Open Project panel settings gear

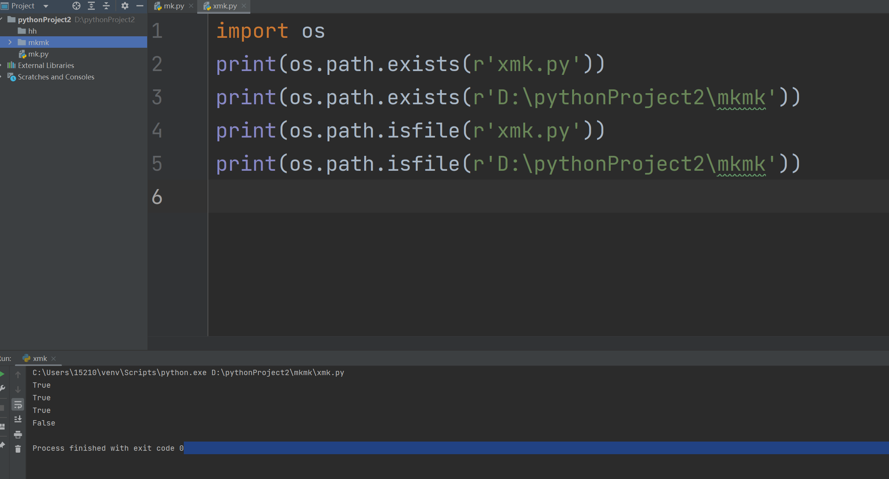point(125,6)
